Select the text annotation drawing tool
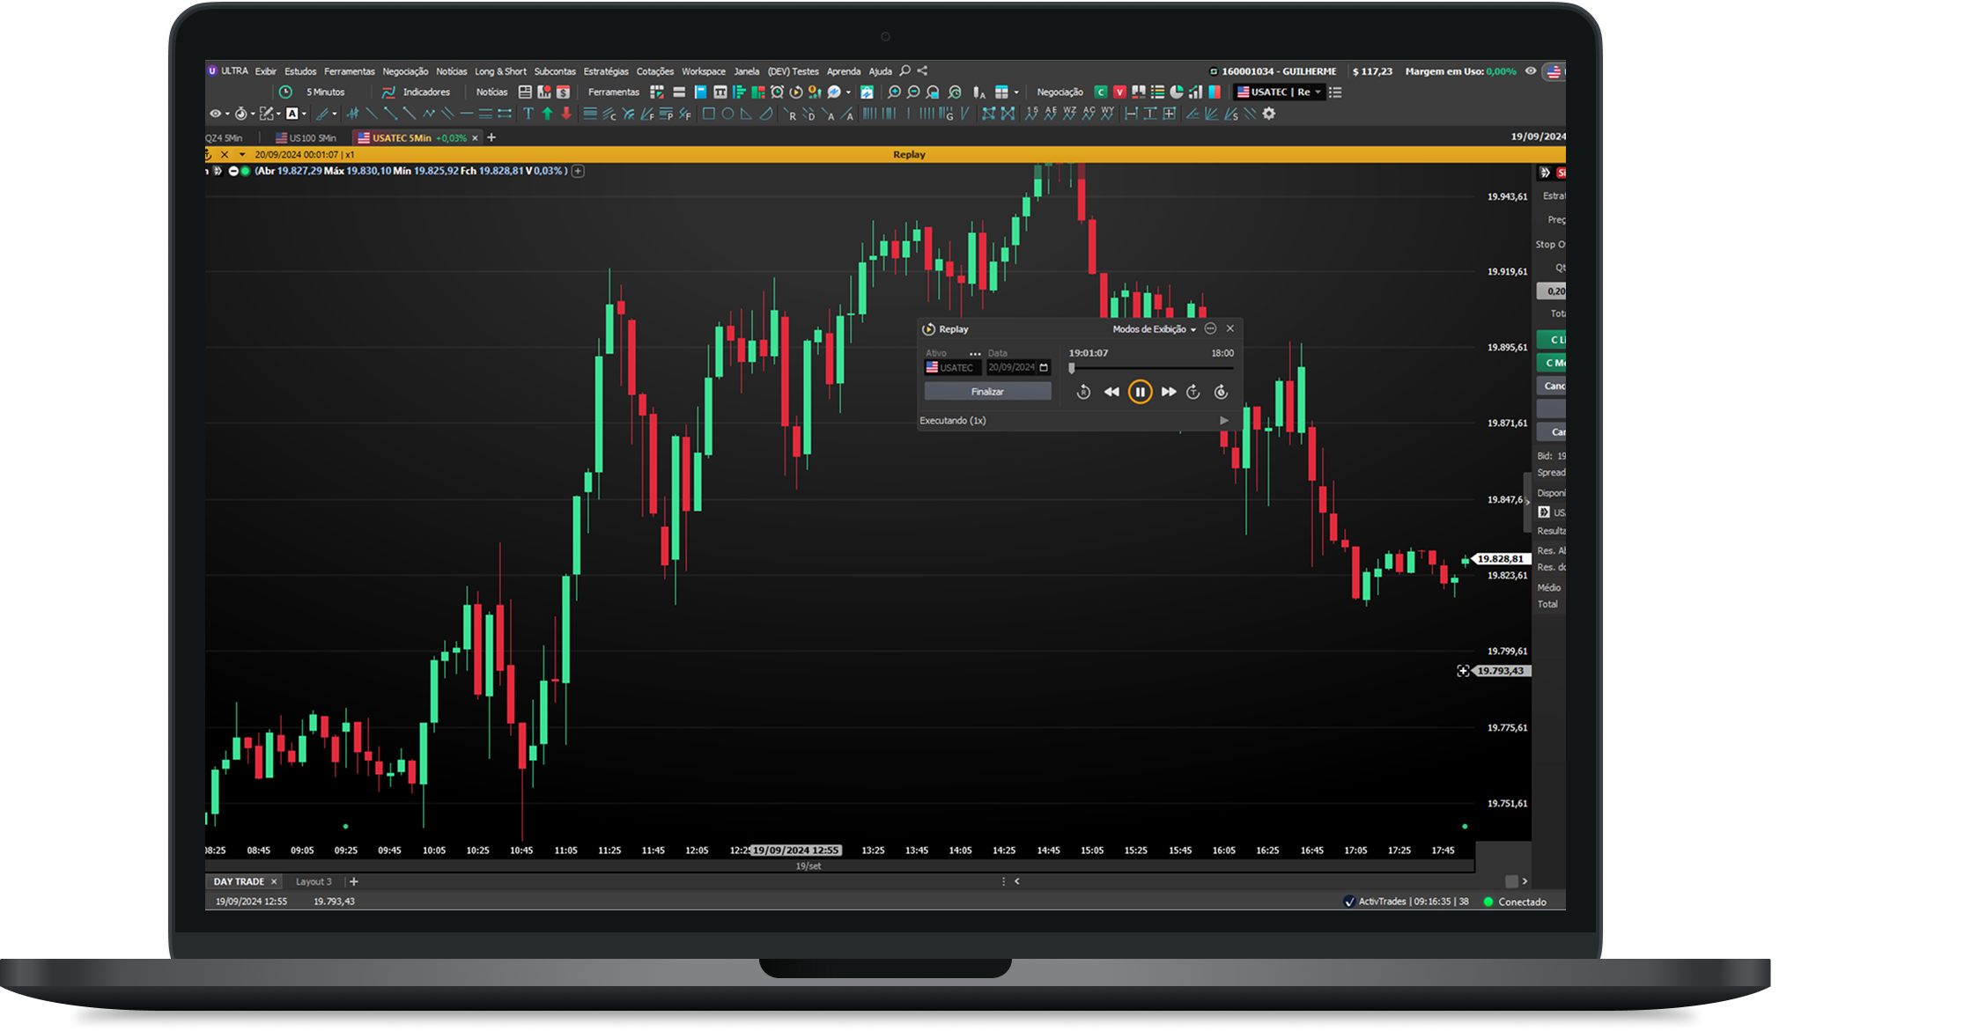The width and height of the screenshot is (1964, 1031). click(x=528, y=114)
